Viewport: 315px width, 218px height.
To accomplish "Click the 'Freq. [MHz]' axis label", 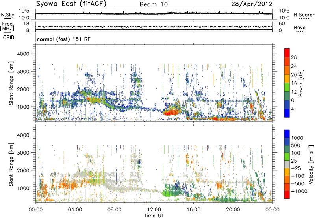I will (x=7, y=27).
